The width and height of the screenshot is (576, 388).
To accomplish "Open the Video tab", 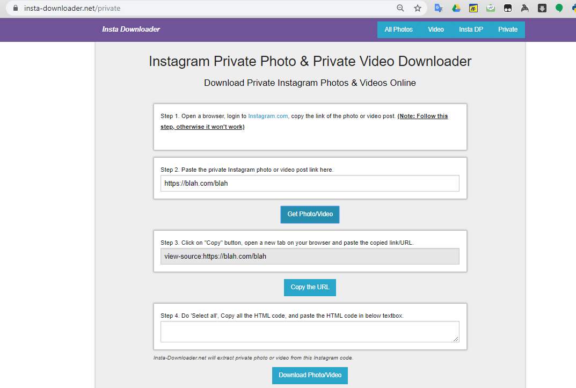I will point(436,30).
